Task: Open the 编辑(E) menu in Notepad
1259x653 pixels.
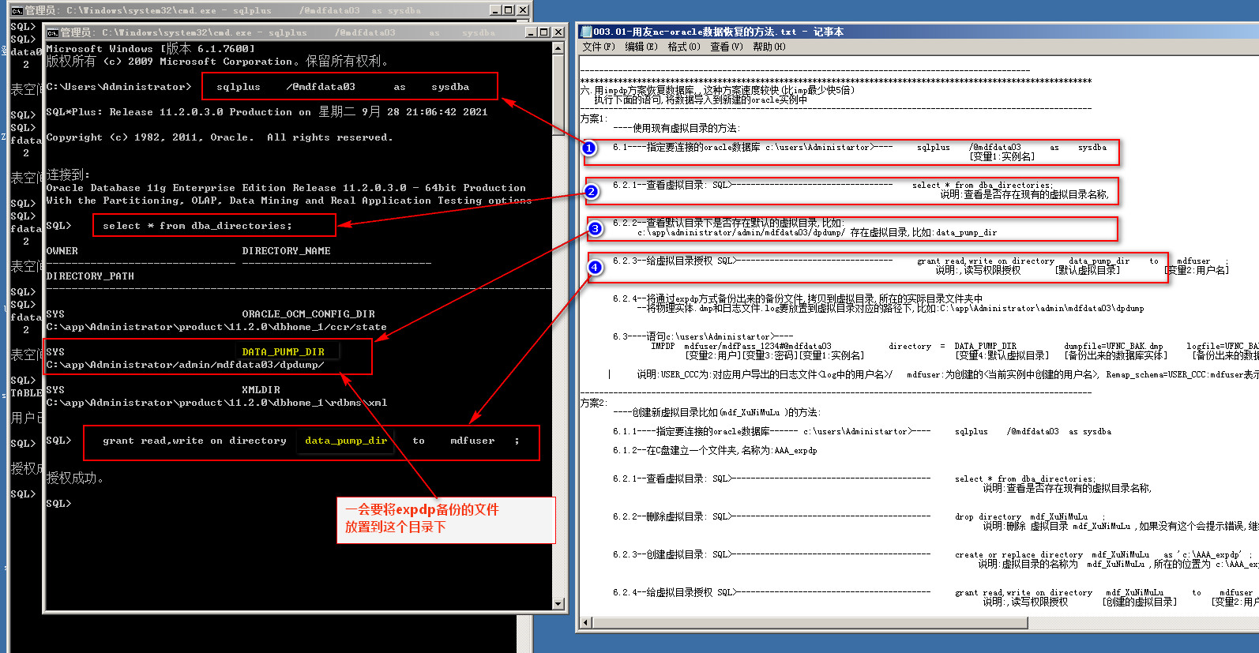Action: click(641, 47)
